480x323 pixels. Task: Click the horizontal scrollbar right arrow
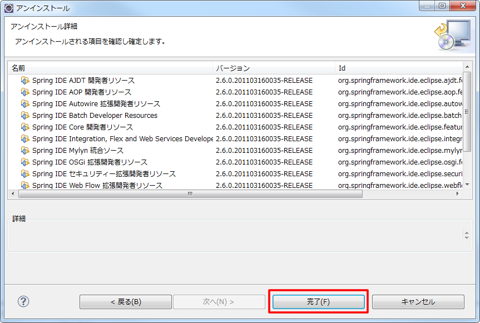click(458, 193)
